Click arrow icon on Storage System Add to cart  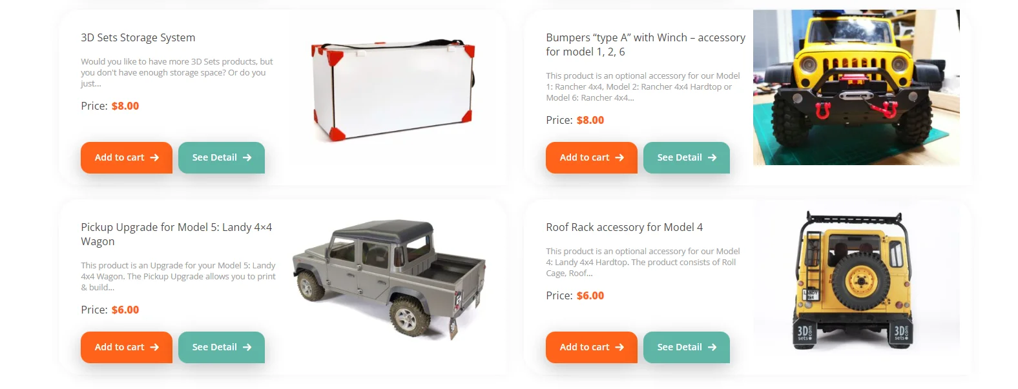click(x=154, y=157)
